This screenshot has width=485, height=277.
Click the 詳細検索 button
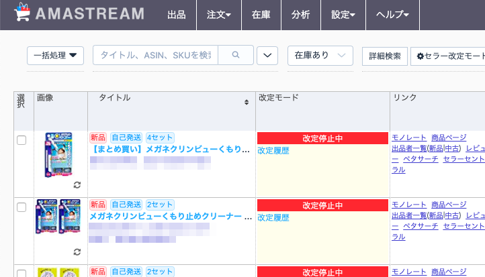(385, 56)
